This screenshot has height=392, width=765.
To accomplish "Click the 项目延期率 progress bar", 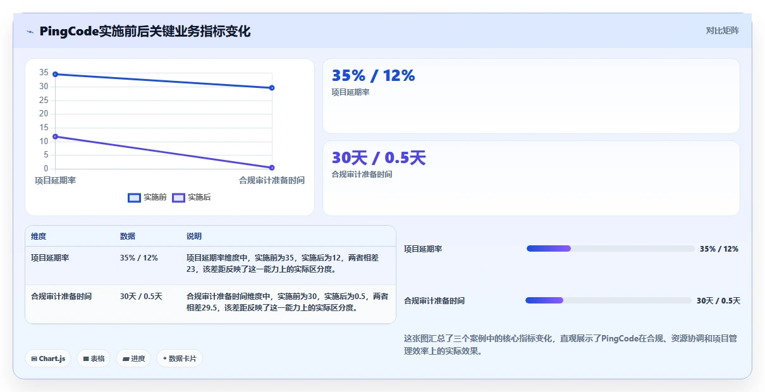I will click(609, 248).
